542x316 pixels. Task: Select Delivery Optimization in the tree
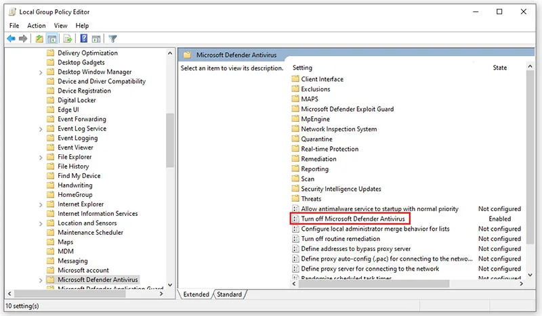(x=87, y=53)
